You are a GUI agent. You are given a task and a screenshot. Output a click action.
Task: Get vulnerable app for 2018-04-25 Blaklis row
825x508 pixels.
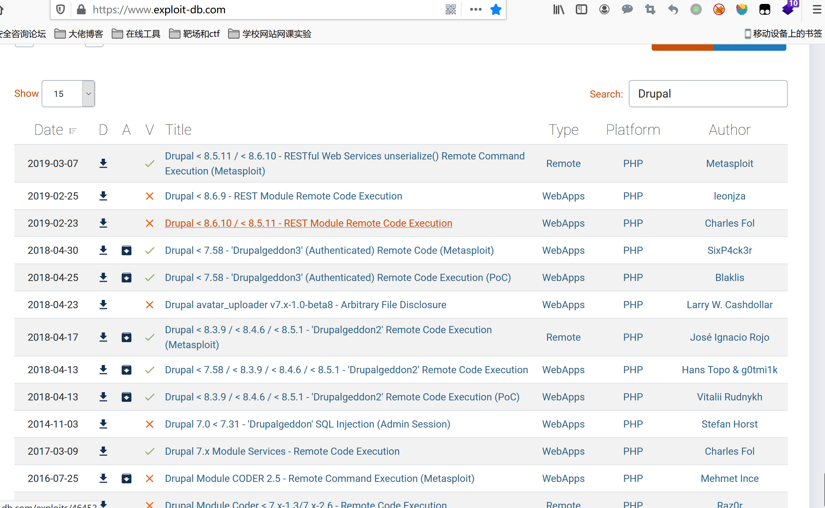coord(126,277)
